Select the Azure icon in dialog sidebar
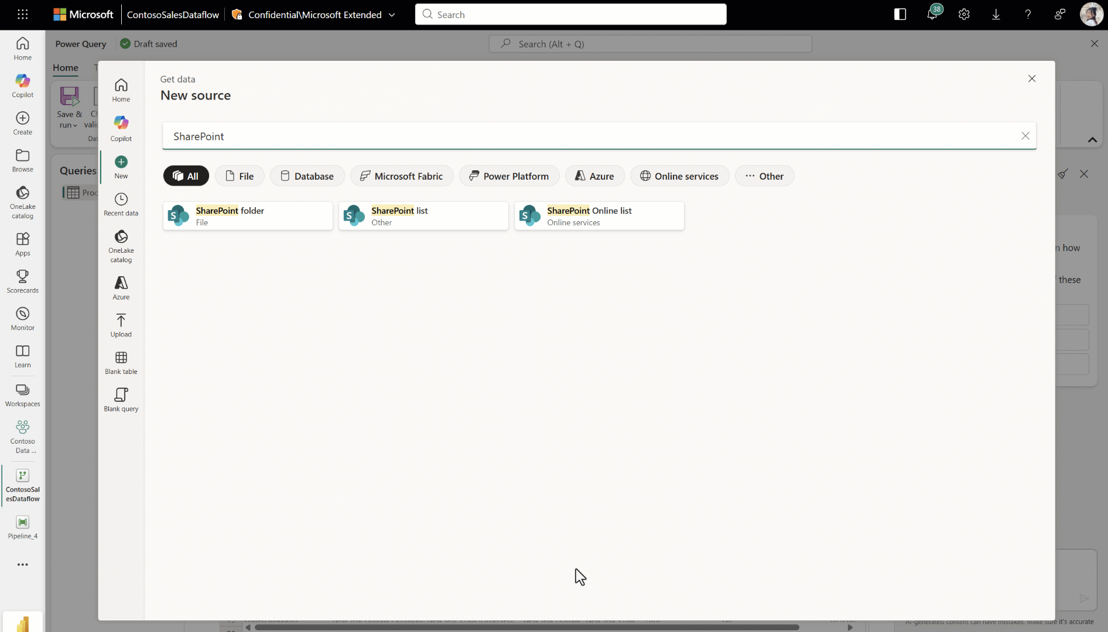Viewport: 1108px width, 632px height. point(121,283)
